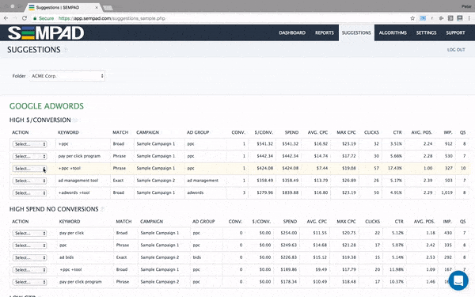Click the 11.98% CTR value
The width and height of the screenshot is (475, 297).
(x=397, y=269)
